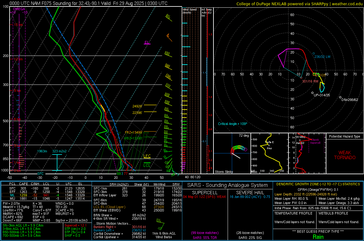The height and width of the screenshot is (241, 364).
Task: Click the 'Potential Hazard Type' header
Action: tap(345, 136)
